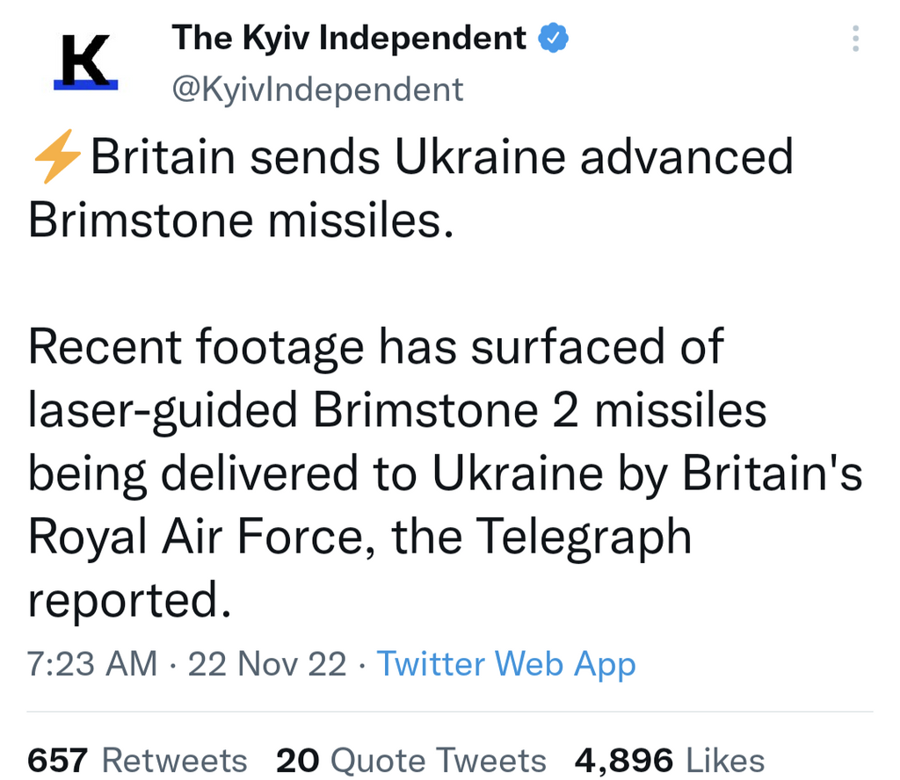This screenshot has width=900, height=780.
Task: Click the 7:23 AM timestamp
Action: coord(93,664)
